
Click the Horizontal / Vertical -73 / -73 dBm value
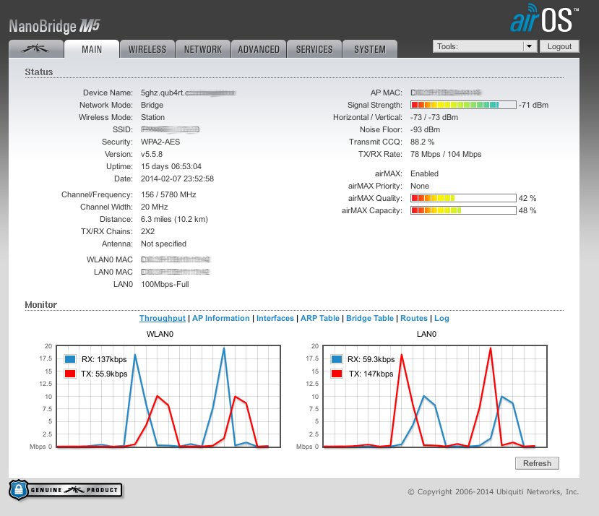click(434, 117)
